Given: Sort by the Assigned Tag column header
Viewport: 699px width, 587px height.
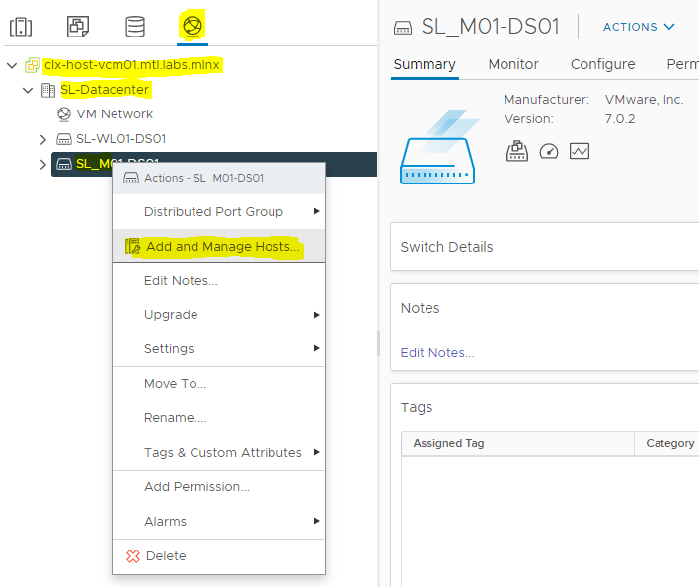Looking at the screenshot, I should point(517,444).
